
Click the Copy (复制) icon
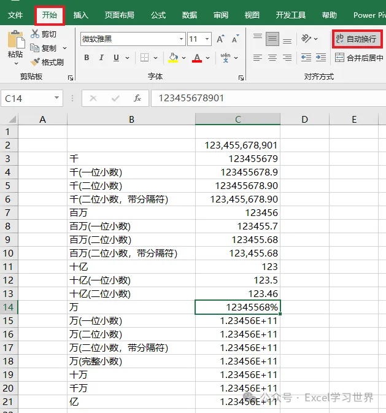tap(35, 48)
